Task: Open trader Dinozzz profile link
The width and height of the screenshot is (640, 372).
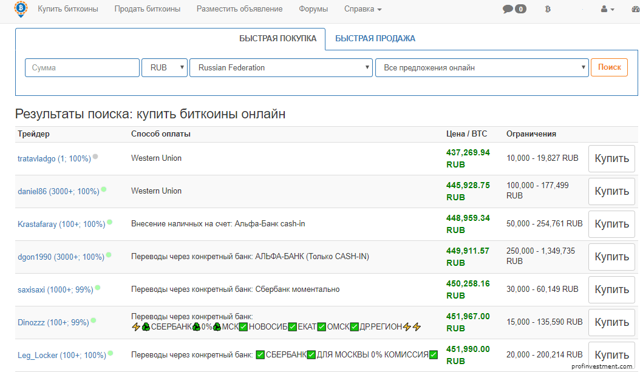Action: 53,322
